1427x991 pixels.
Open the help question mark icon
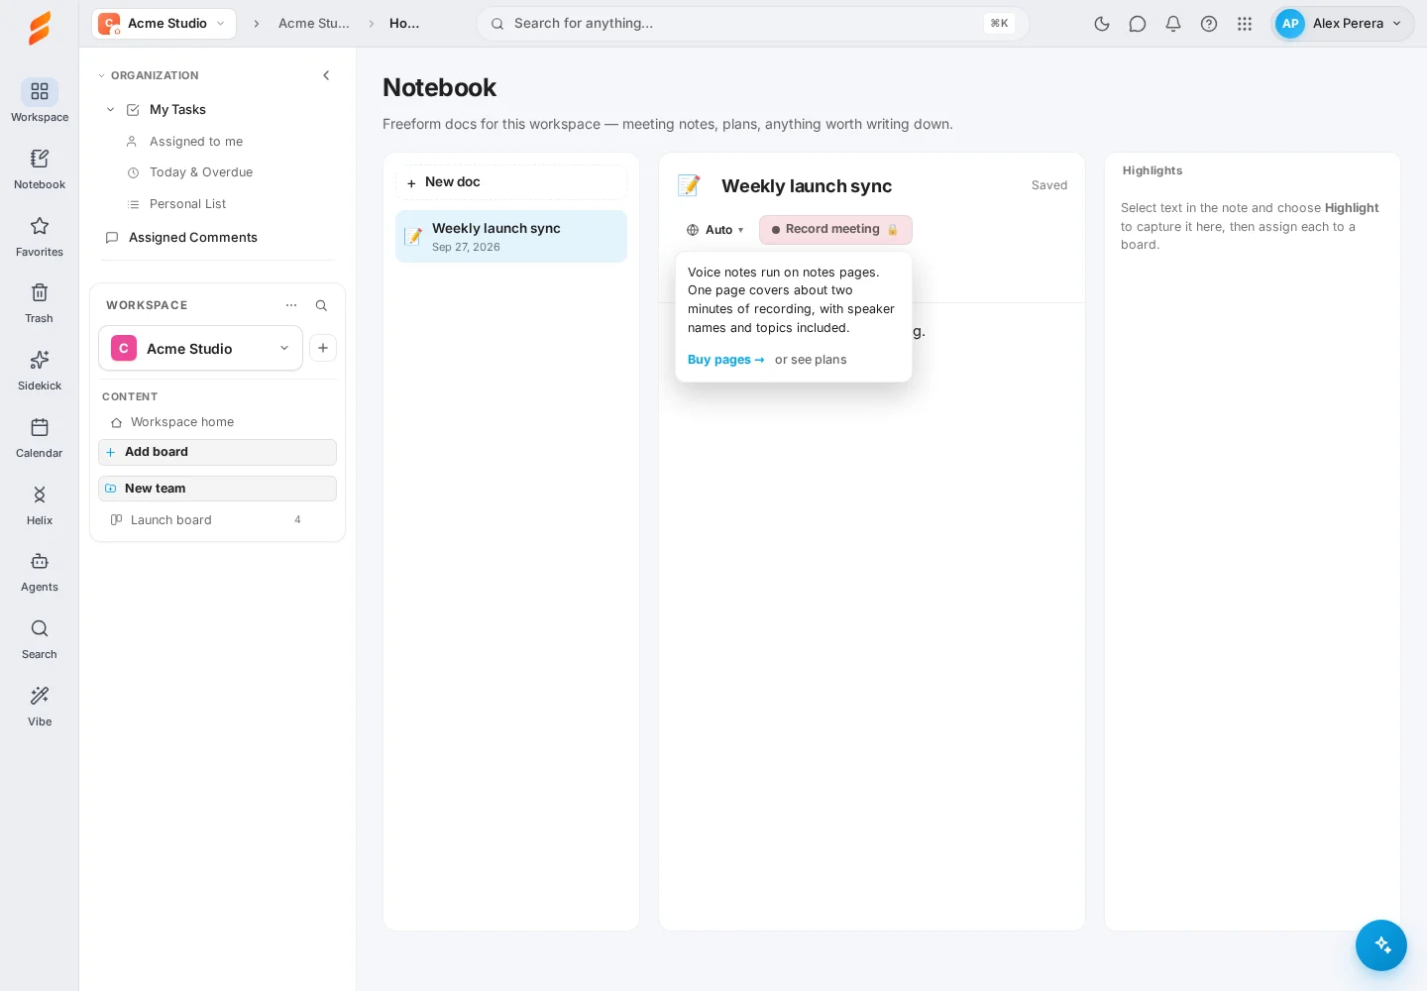1209,24
